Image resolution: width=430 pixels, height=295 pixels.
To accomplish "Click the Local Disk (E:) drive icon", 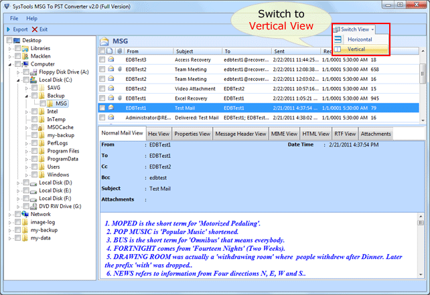I will [x=33, y=191].
